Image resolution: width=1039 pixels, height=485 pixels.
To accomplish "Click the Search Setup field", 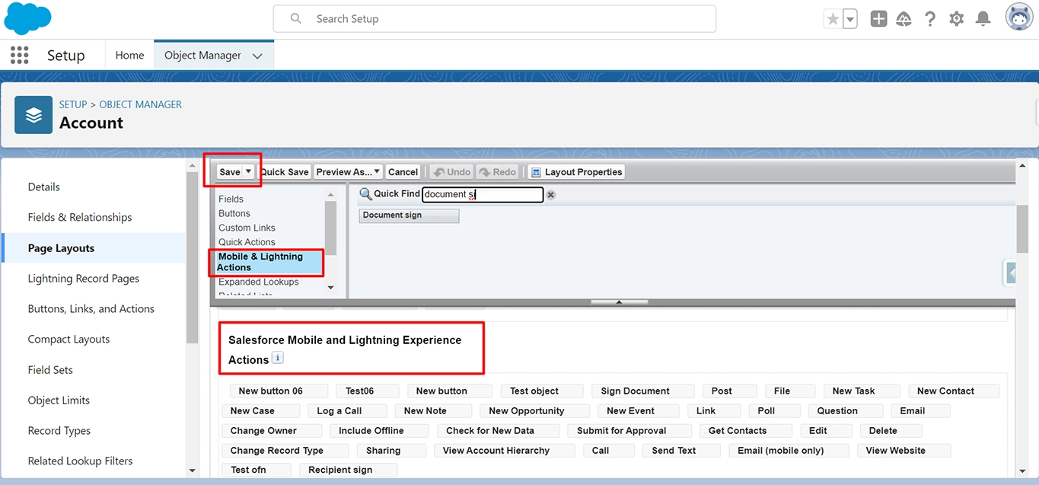I will [x=495, y=18].
